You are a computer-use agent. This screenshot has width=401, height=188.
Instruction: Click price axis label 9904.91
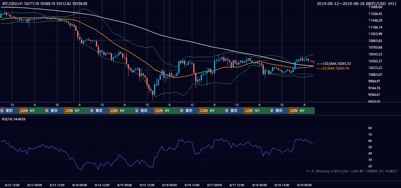tap(374, 81)
